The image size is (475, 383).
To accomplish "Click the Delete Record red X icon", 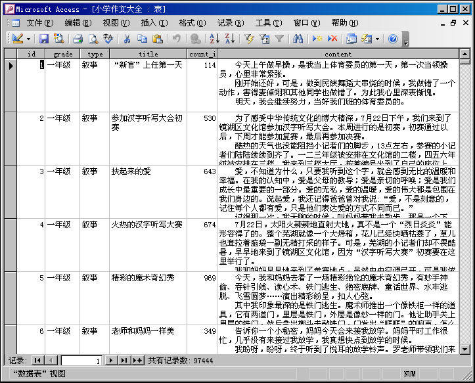I will click(332, 39).
